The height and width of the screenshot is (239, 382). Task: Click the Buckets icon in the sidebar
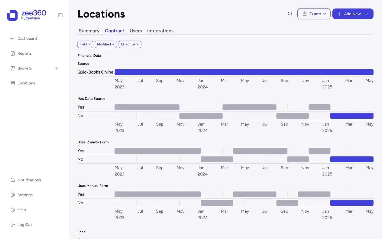click(13, 68)
